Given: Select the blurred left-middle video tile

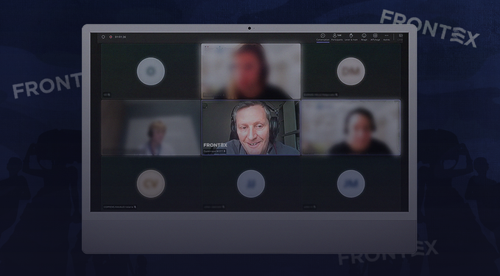Looking at the screenshot, I should tap(151, 127).
